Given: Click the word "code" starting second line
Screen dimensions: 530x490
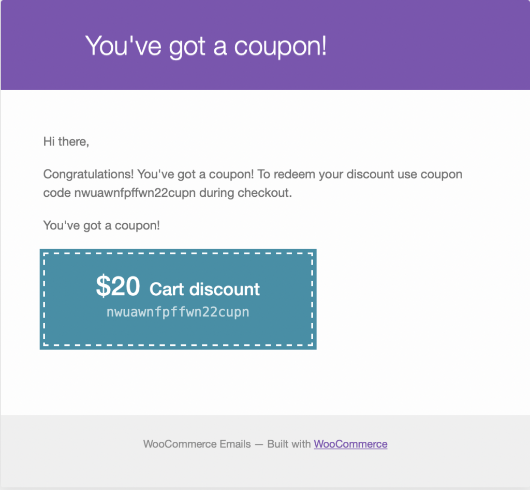Looking at the screenshot, I should click(57, 193).
